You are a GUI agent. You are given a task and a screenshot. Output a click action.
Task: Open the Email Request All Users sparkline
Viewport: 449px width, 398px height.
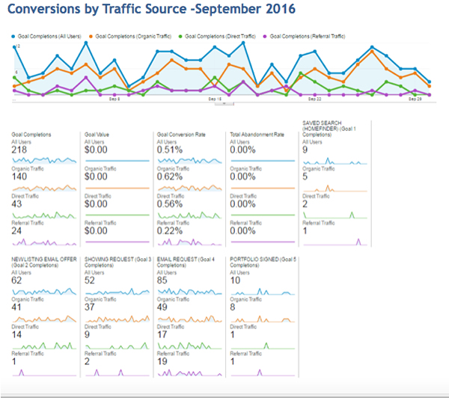pyautogui.click(x=189, y=292)
